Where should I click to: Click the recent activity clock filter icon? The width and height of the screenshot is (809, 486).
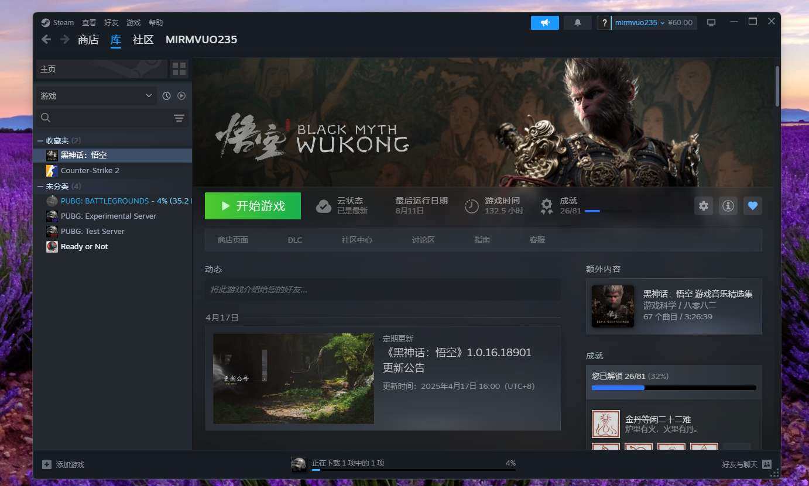pos(166,96)
